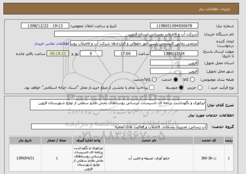
Task: Click the واحد اندازه گیری column header
Action: tap(88, 140)
